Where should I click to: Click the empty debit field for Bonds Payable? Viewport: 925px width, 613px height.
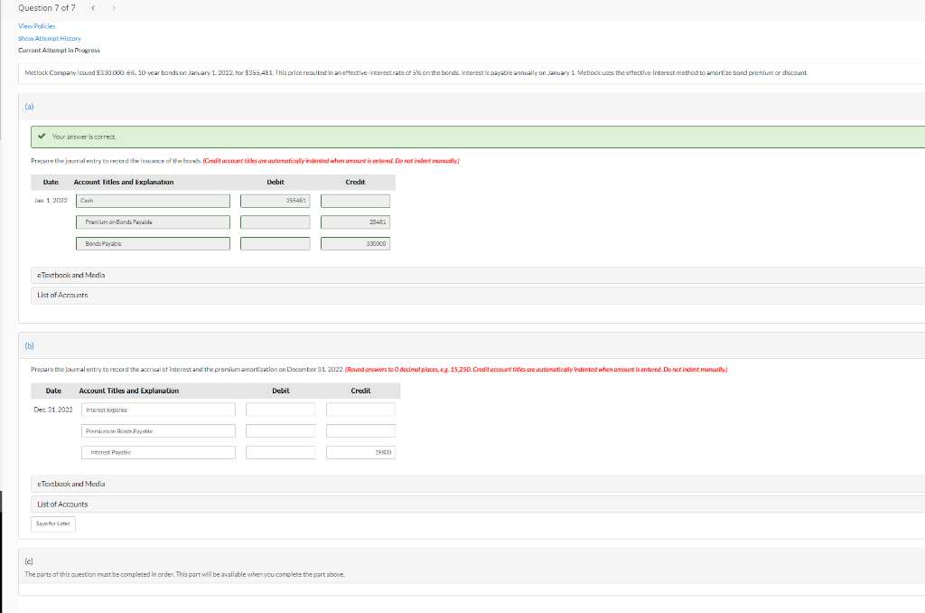(x=275, y=243)
